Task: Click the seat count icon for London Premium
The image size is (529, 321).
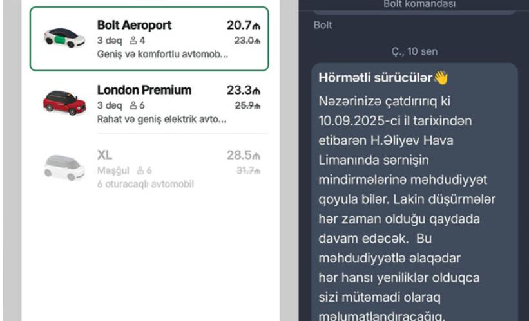Action: tap(134, 104)
